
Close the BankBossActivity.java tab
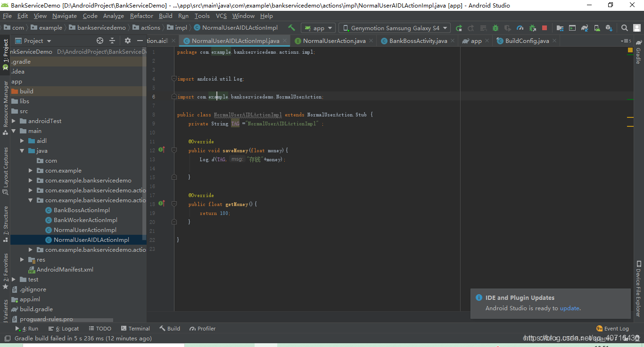(x=452, y=41)
